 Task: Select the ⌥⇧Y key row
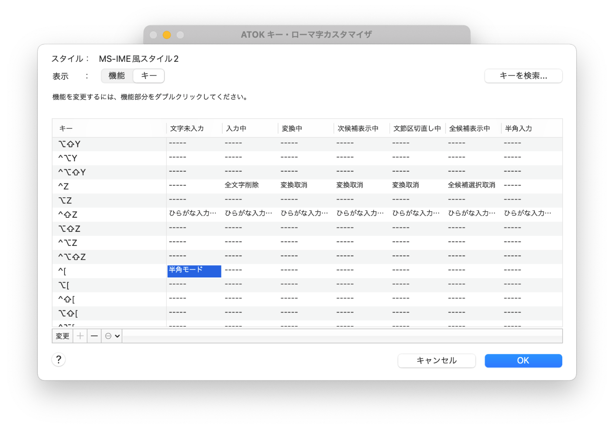307,144
